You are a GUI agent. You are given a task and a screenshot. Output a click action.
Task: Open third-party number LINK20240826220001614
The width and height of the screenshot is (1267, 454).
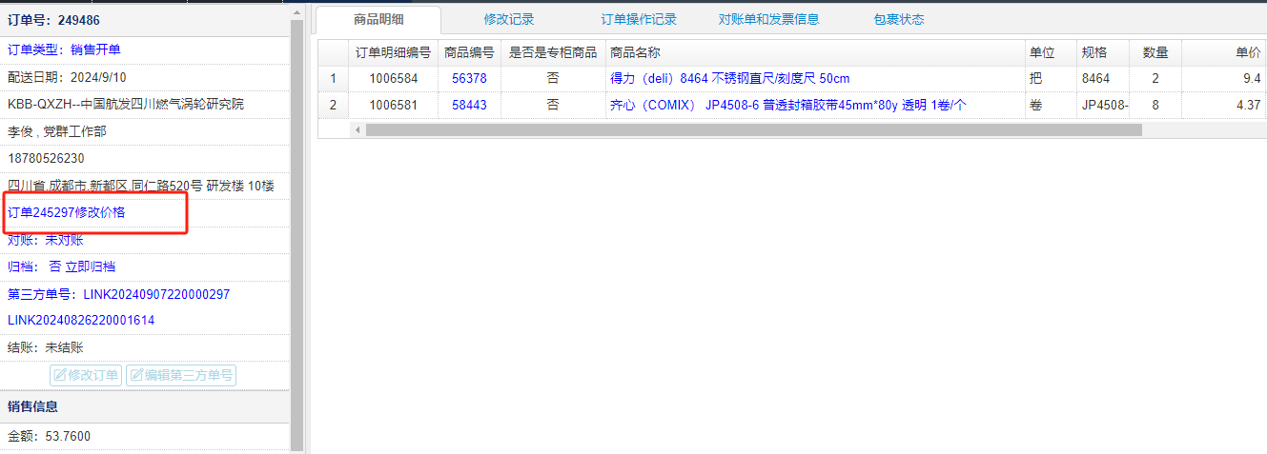81,321
